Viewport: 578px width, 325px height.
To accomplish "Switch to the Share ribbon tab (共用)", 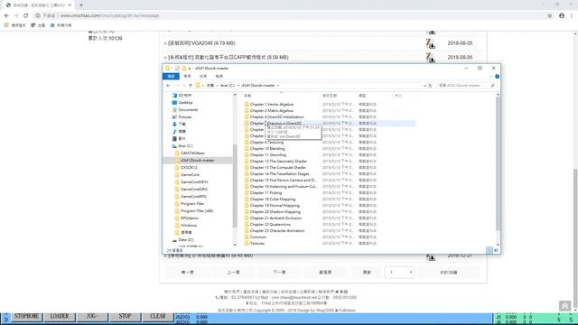I will (x=203, y=76).
